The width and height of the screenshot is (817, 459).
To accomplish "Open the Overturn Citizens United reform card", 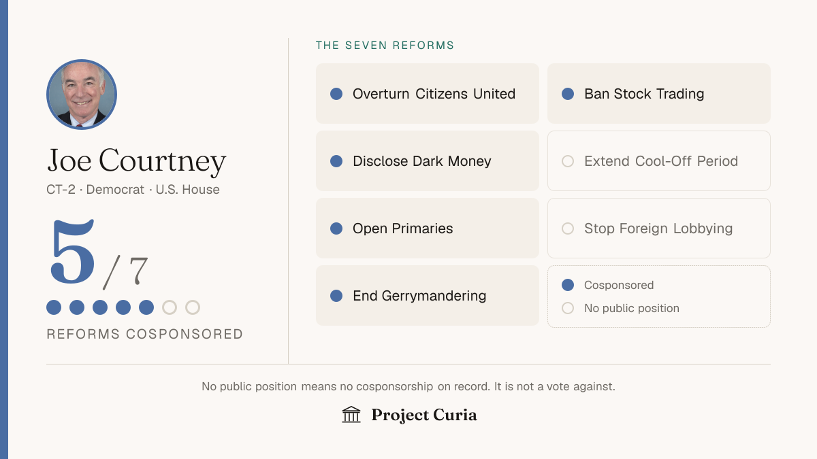I will click(428, 94).
